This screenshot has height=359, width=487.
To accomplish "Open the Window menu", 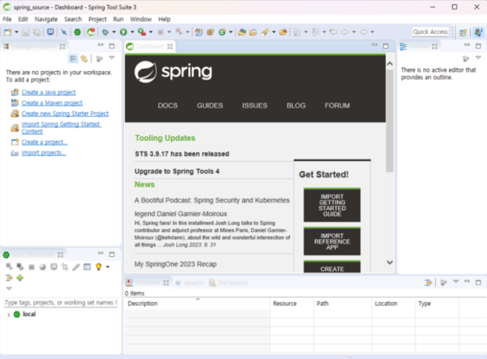I will (141, 19).
